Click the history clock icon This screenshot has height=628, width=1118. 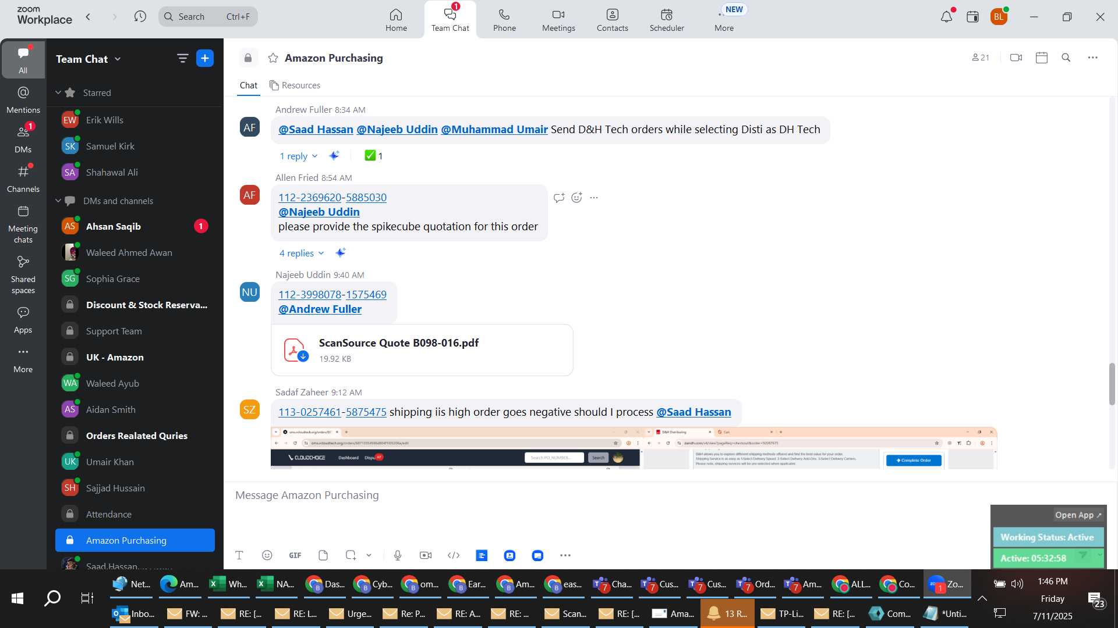tap(140, 16)
